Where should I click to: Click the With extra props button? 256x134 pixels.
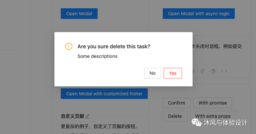click(x=213, y=116)
